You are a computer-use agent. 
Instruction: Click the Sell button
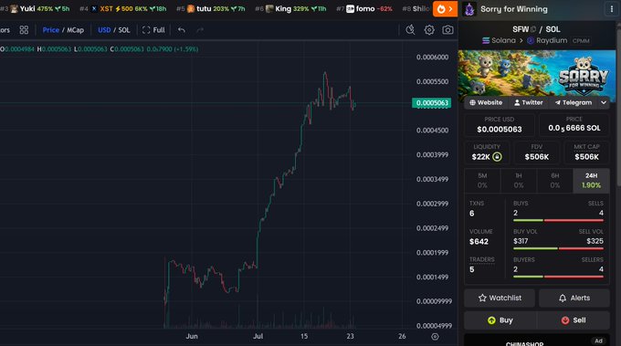point(574,320)
